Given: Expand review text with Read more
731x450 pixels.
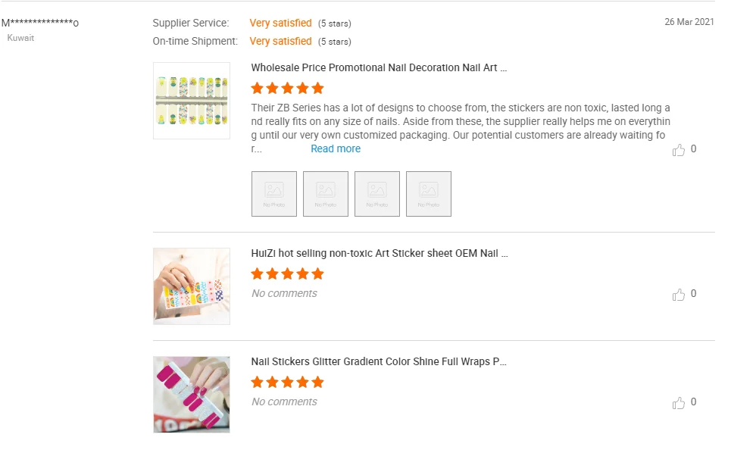Looking at the screenshot, I should (x=336, y=148).
